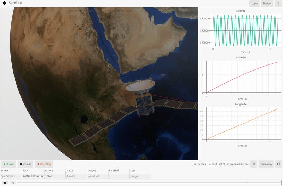Click the Stop All button
This screenshot has width=283, height=186.
click(25, 164)
